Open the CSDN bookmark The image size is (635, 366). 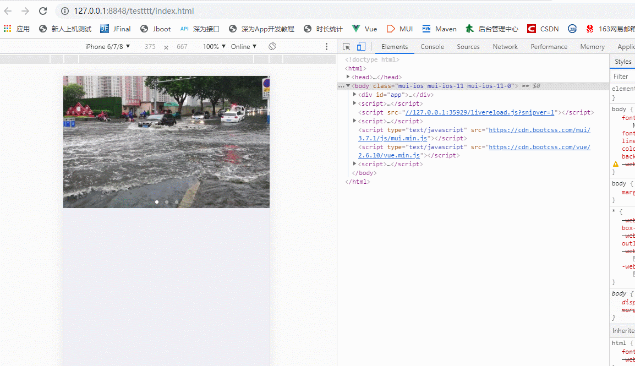(543, 29)
